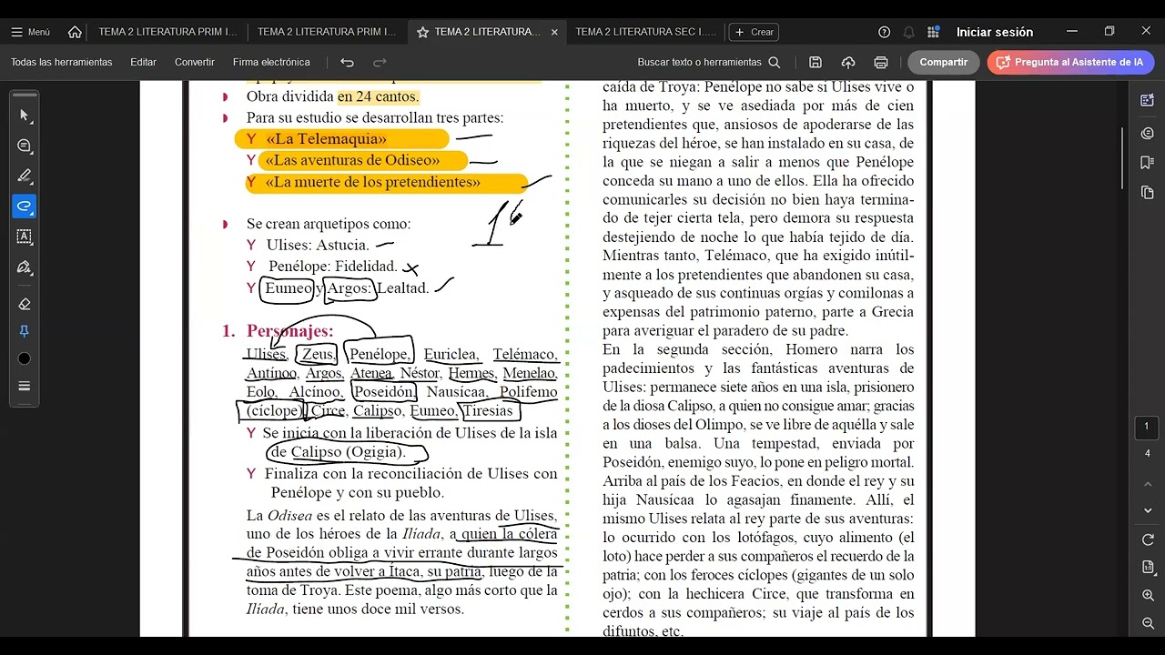1165x655 pixels.
Task: Open Firma electrónica
Action: click(x=271, y=62)
